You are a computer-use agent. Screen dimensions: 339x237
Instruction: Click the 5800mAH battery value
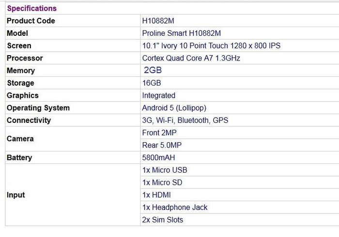(x=158, y=158)
